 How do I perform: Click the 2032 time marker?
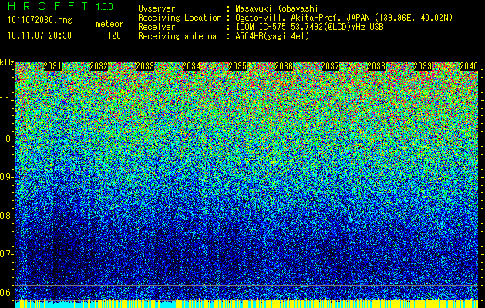pyautogui.click(x=99, y=66)
